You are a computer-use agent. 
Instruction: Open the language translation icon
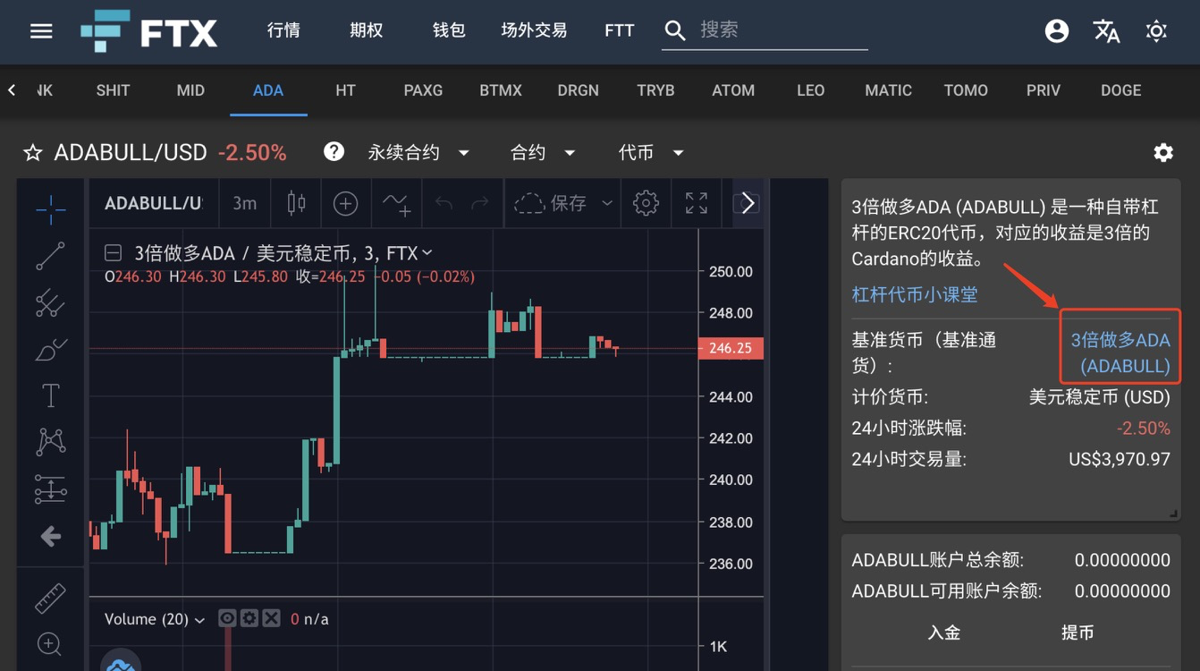(x=1106, y=31)
